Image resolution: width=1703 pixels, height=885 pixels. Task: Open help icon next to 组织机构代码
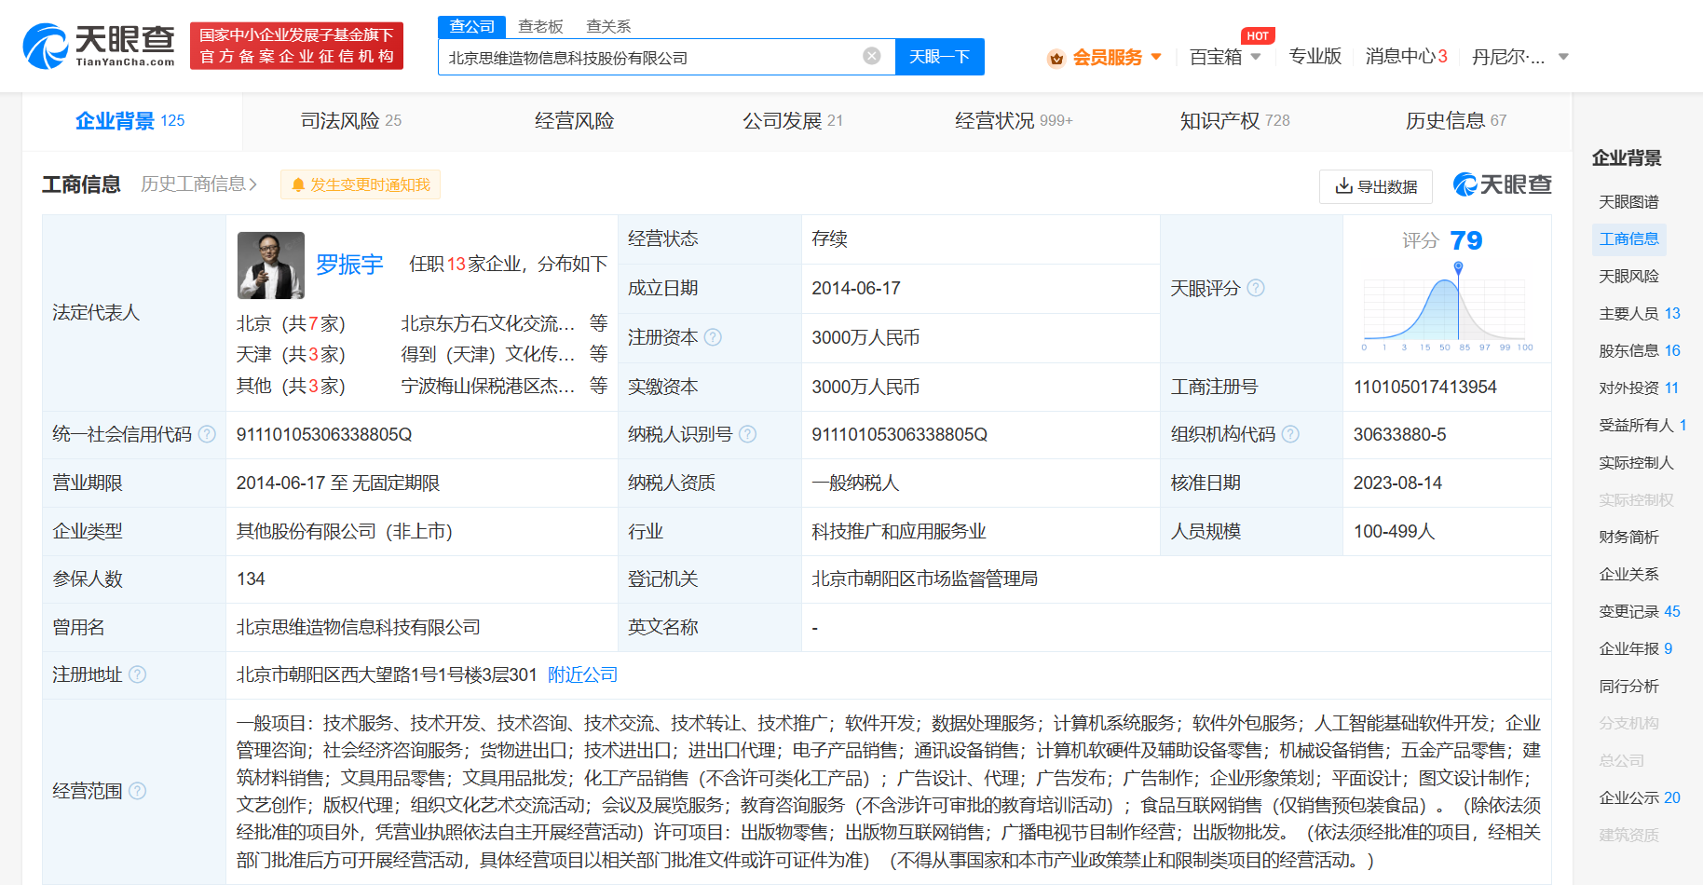[1290, 434]
